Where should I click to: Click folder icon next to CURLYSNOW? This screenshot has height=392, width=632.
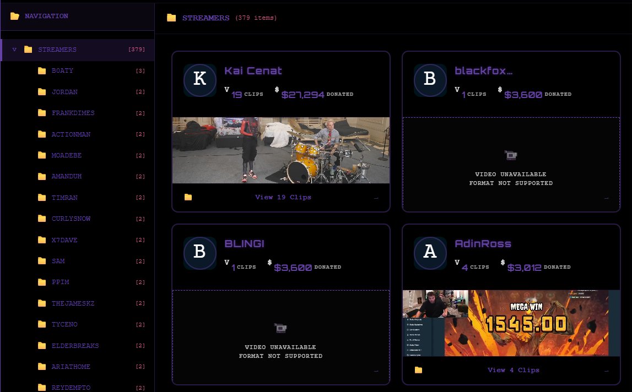pyautogui.click(x=42, y=219)
